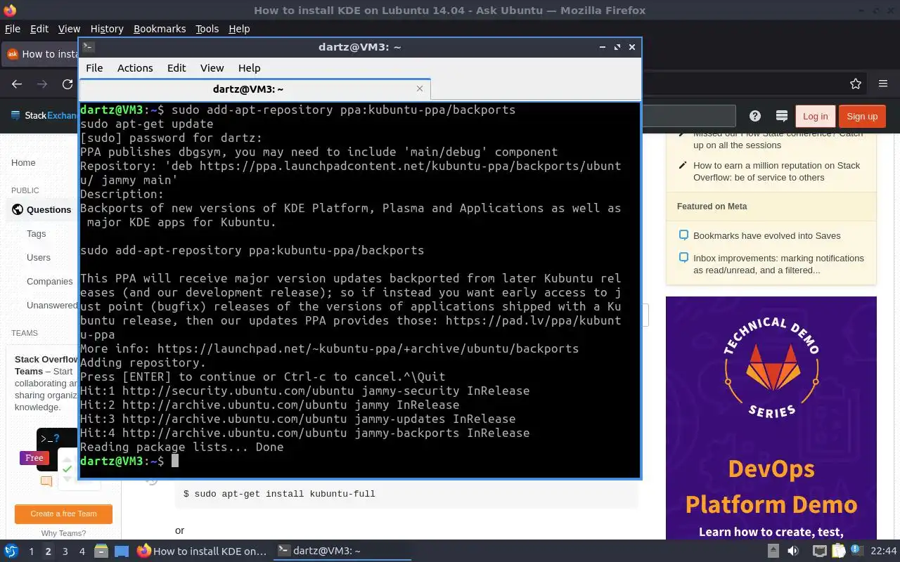Click the Ask Ubuntu search field
The image size is (900, 562).
pyautogui.click(x=689, y=116)
